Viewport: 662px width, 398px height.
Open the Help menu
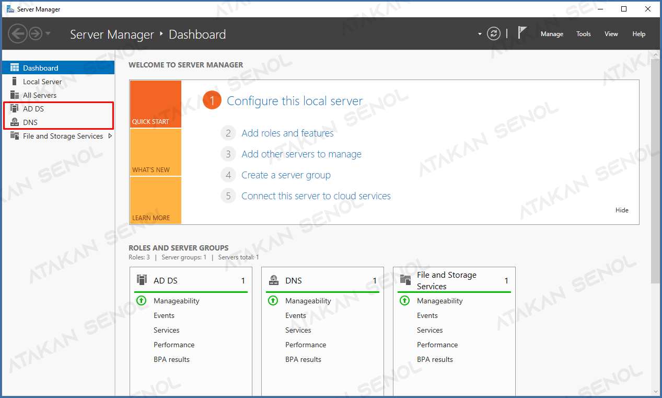pos(639,34)
